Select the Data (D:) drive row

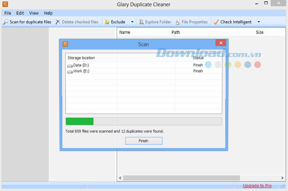coord(144,65)
